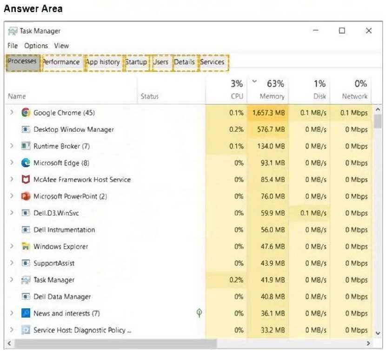The width and height of the screenshot is (386, 353).
Task: Click the McAfee Framework Host Service icon
Action: pyautogui.click(x=26, y=180)
